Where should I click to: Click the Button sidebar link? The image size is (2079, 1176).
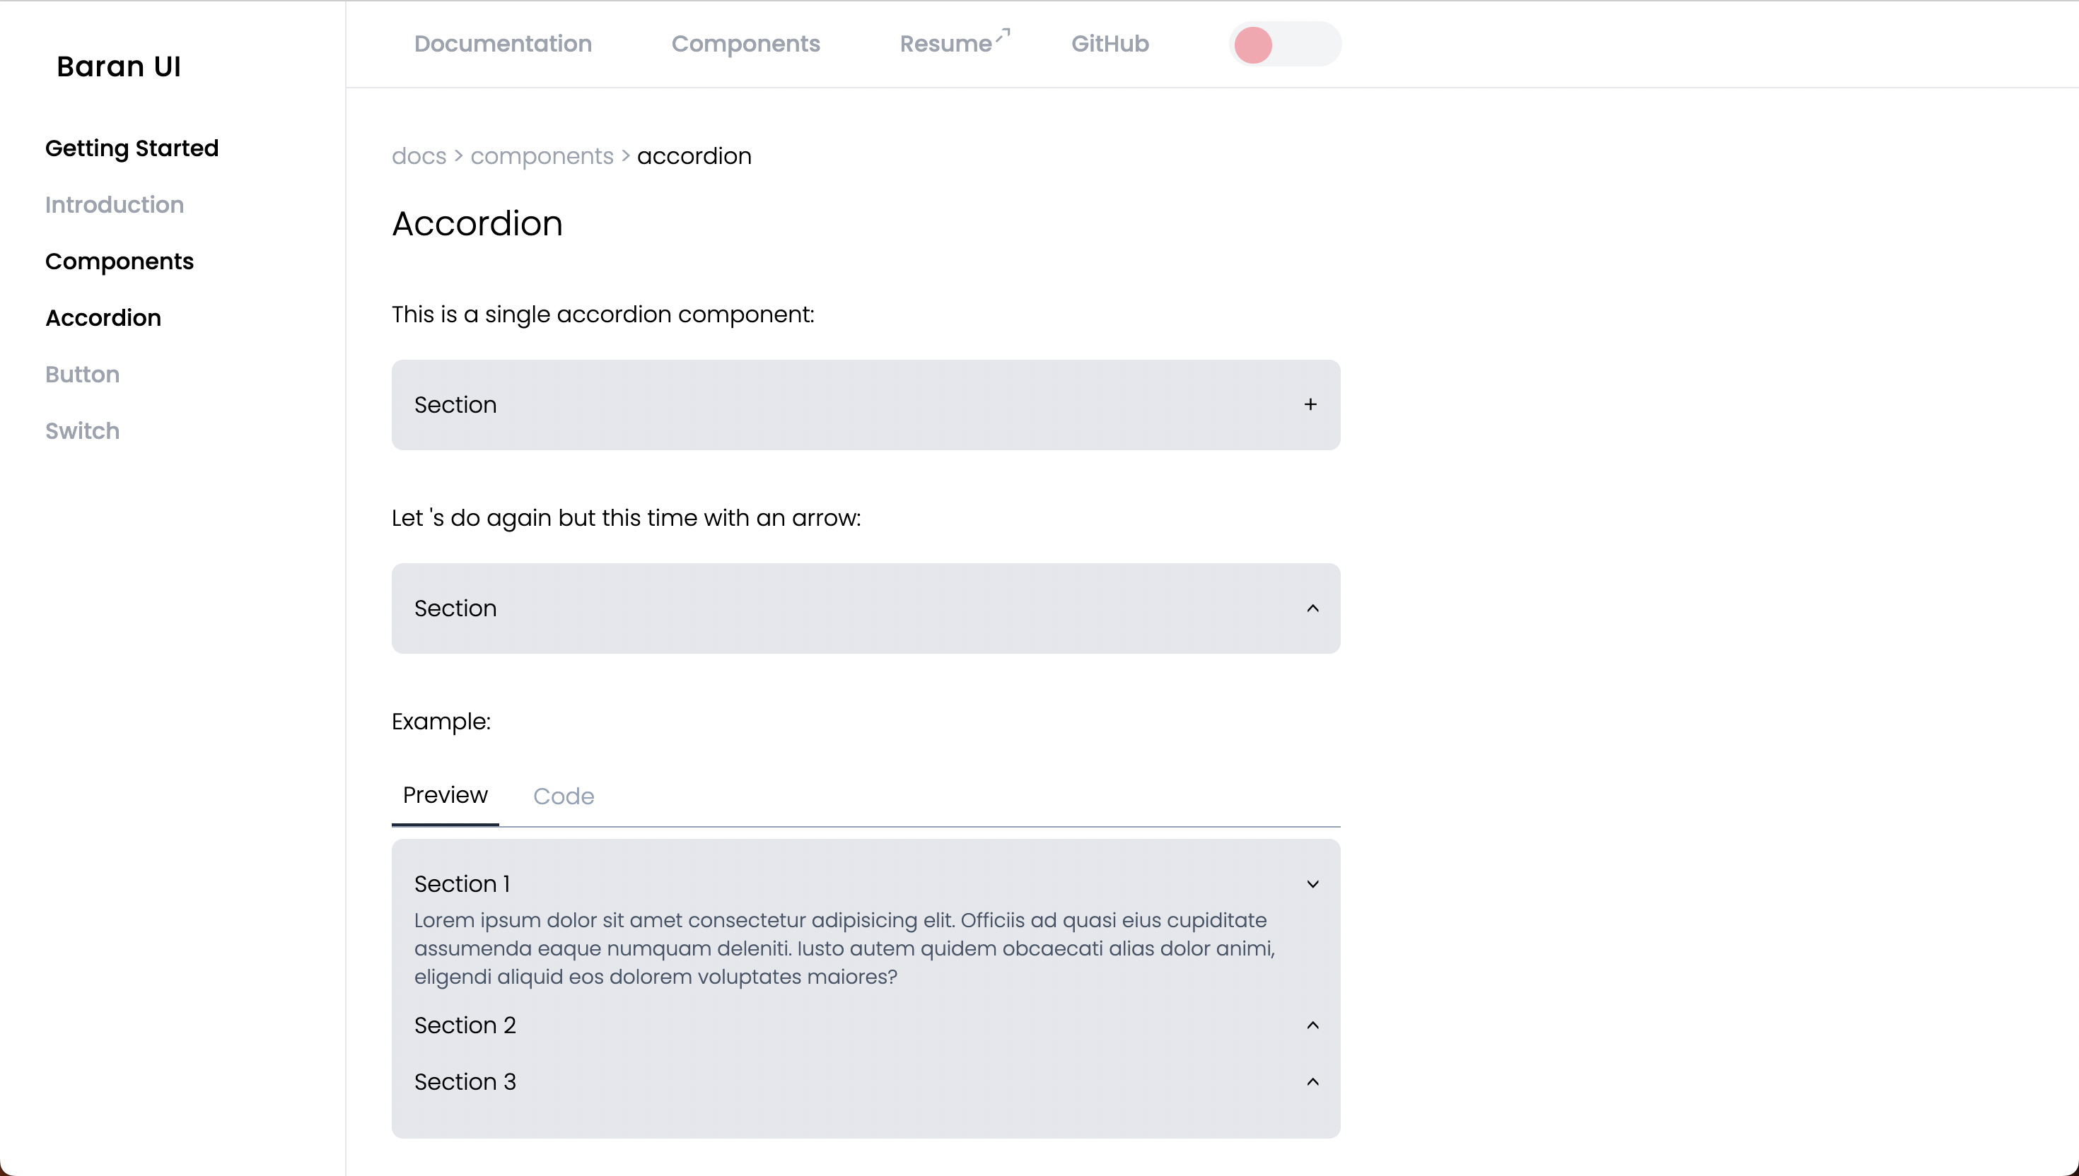tap(83, 374)
